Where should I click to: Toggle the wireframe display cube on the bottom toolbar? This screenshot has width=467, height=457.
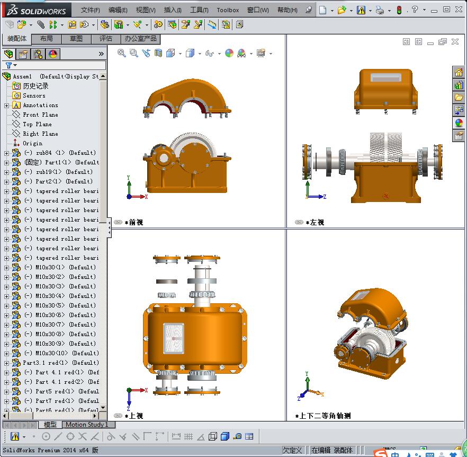click(213, 436)
